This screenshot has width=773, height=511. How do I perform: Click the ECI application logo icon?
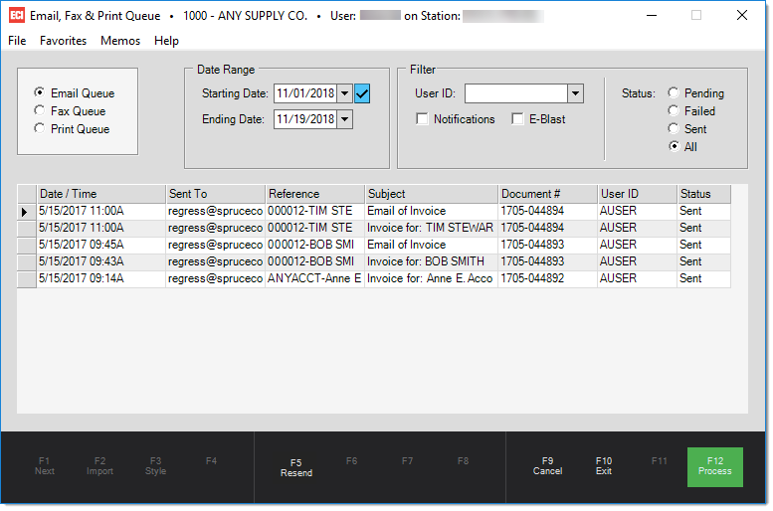pyautogui.click(x=16, y=15)
